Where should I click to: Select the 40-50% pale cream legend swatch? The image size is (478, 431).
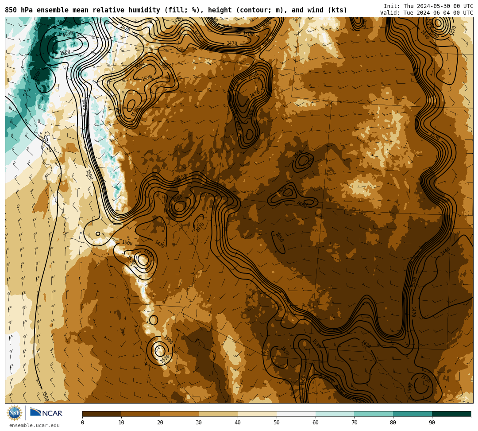(x=257, y=414)
